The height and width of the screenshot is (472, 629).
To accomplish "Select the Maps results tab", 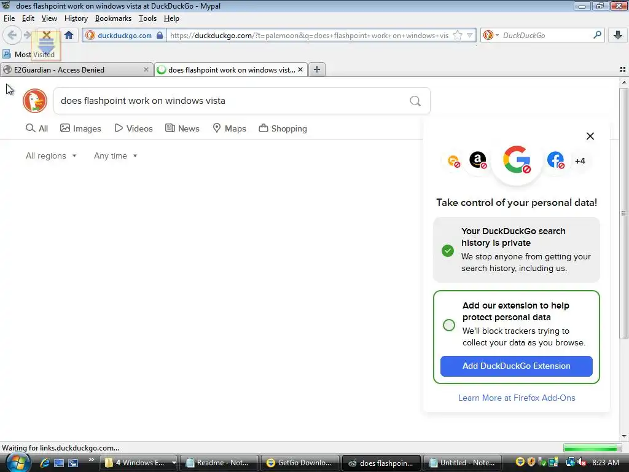I will (x=229, y=128).
